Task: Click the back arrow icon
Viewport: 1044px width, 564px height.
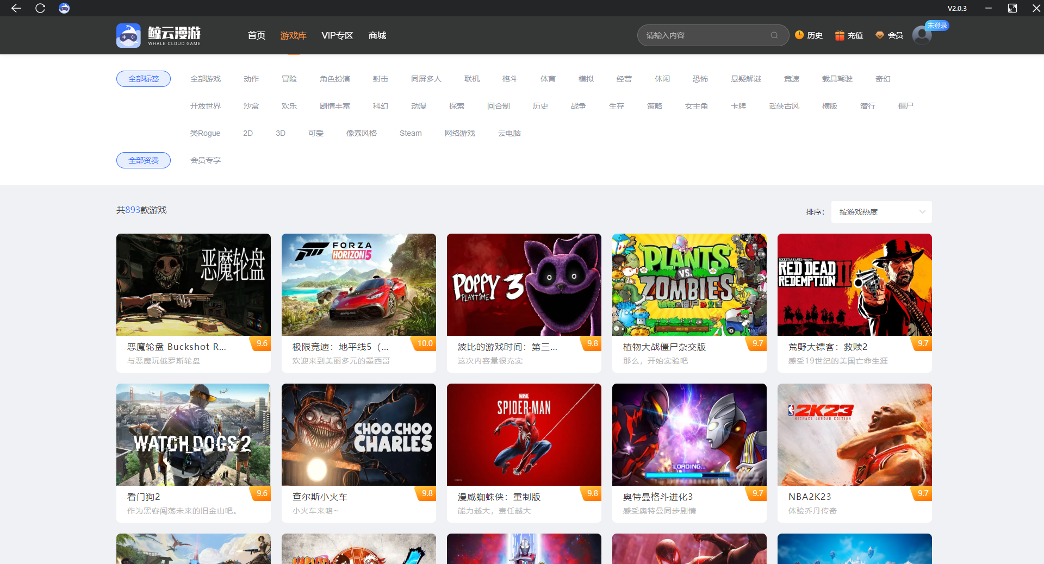Action: (16, 8)
